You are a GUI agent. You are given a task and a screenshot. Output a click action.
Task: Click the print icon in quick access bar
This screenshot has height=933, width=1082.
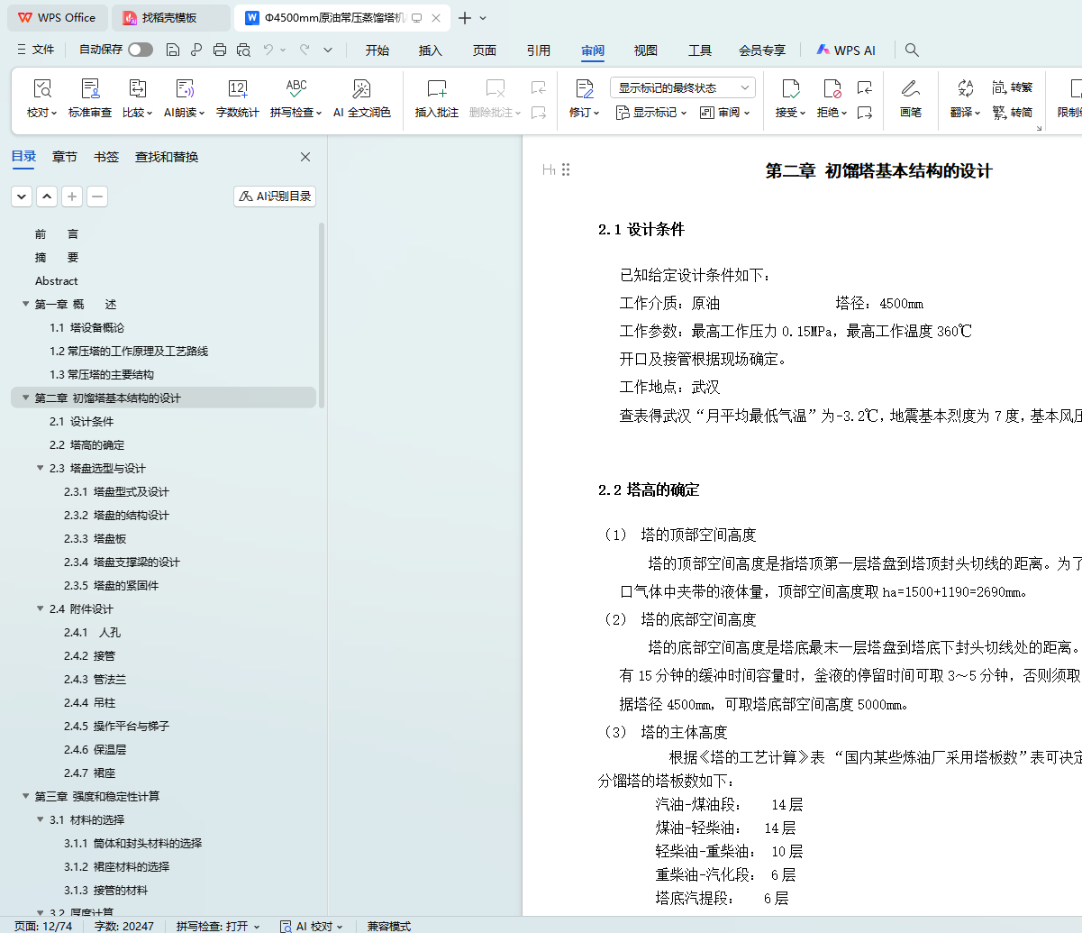pyautogui.click(x=220, y=50)
